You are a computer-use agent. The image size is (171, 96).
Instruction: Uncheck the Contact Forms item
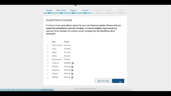pyautogui.click(x=48, y=45)
